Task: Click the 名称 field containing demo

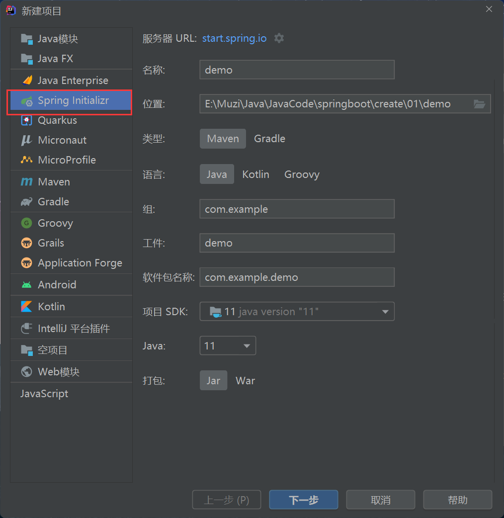Action: 297,70
